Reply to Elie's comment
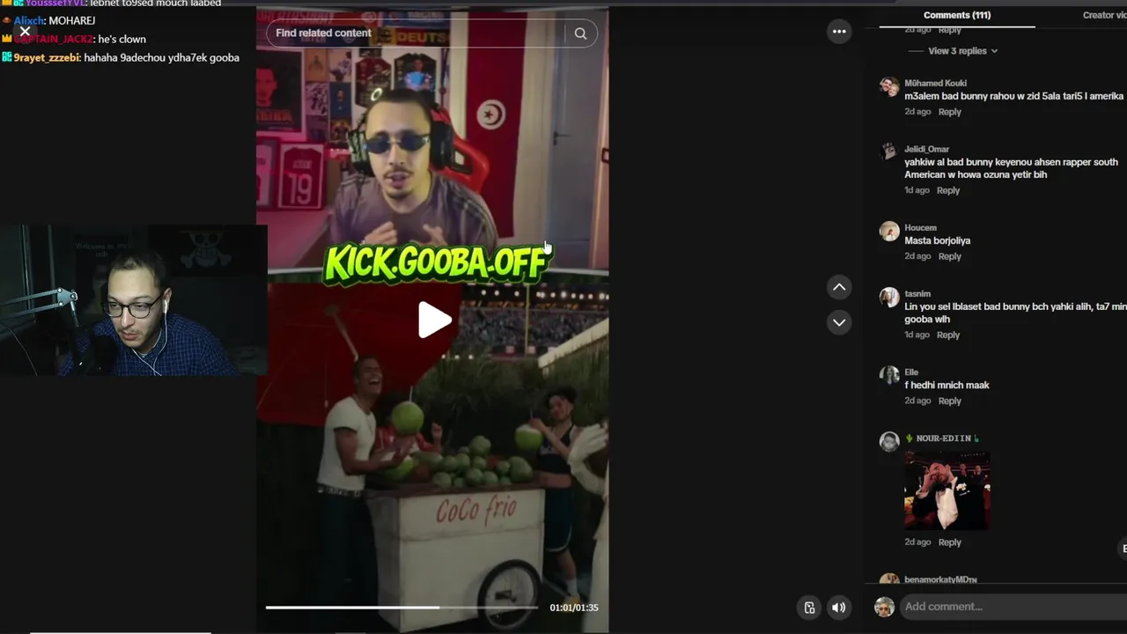Image resolution: width=1127 pixels, height=634 pixels. (x=949, y=401)
